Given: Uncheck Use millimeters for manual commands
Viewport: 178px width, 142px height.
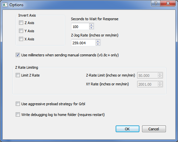Looking at the screenshot, I should coord(18,55).
